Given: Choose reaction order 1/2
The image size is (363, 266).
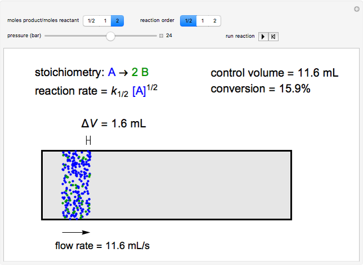Looking at the screenshot, I should click(x=188, y=21).
